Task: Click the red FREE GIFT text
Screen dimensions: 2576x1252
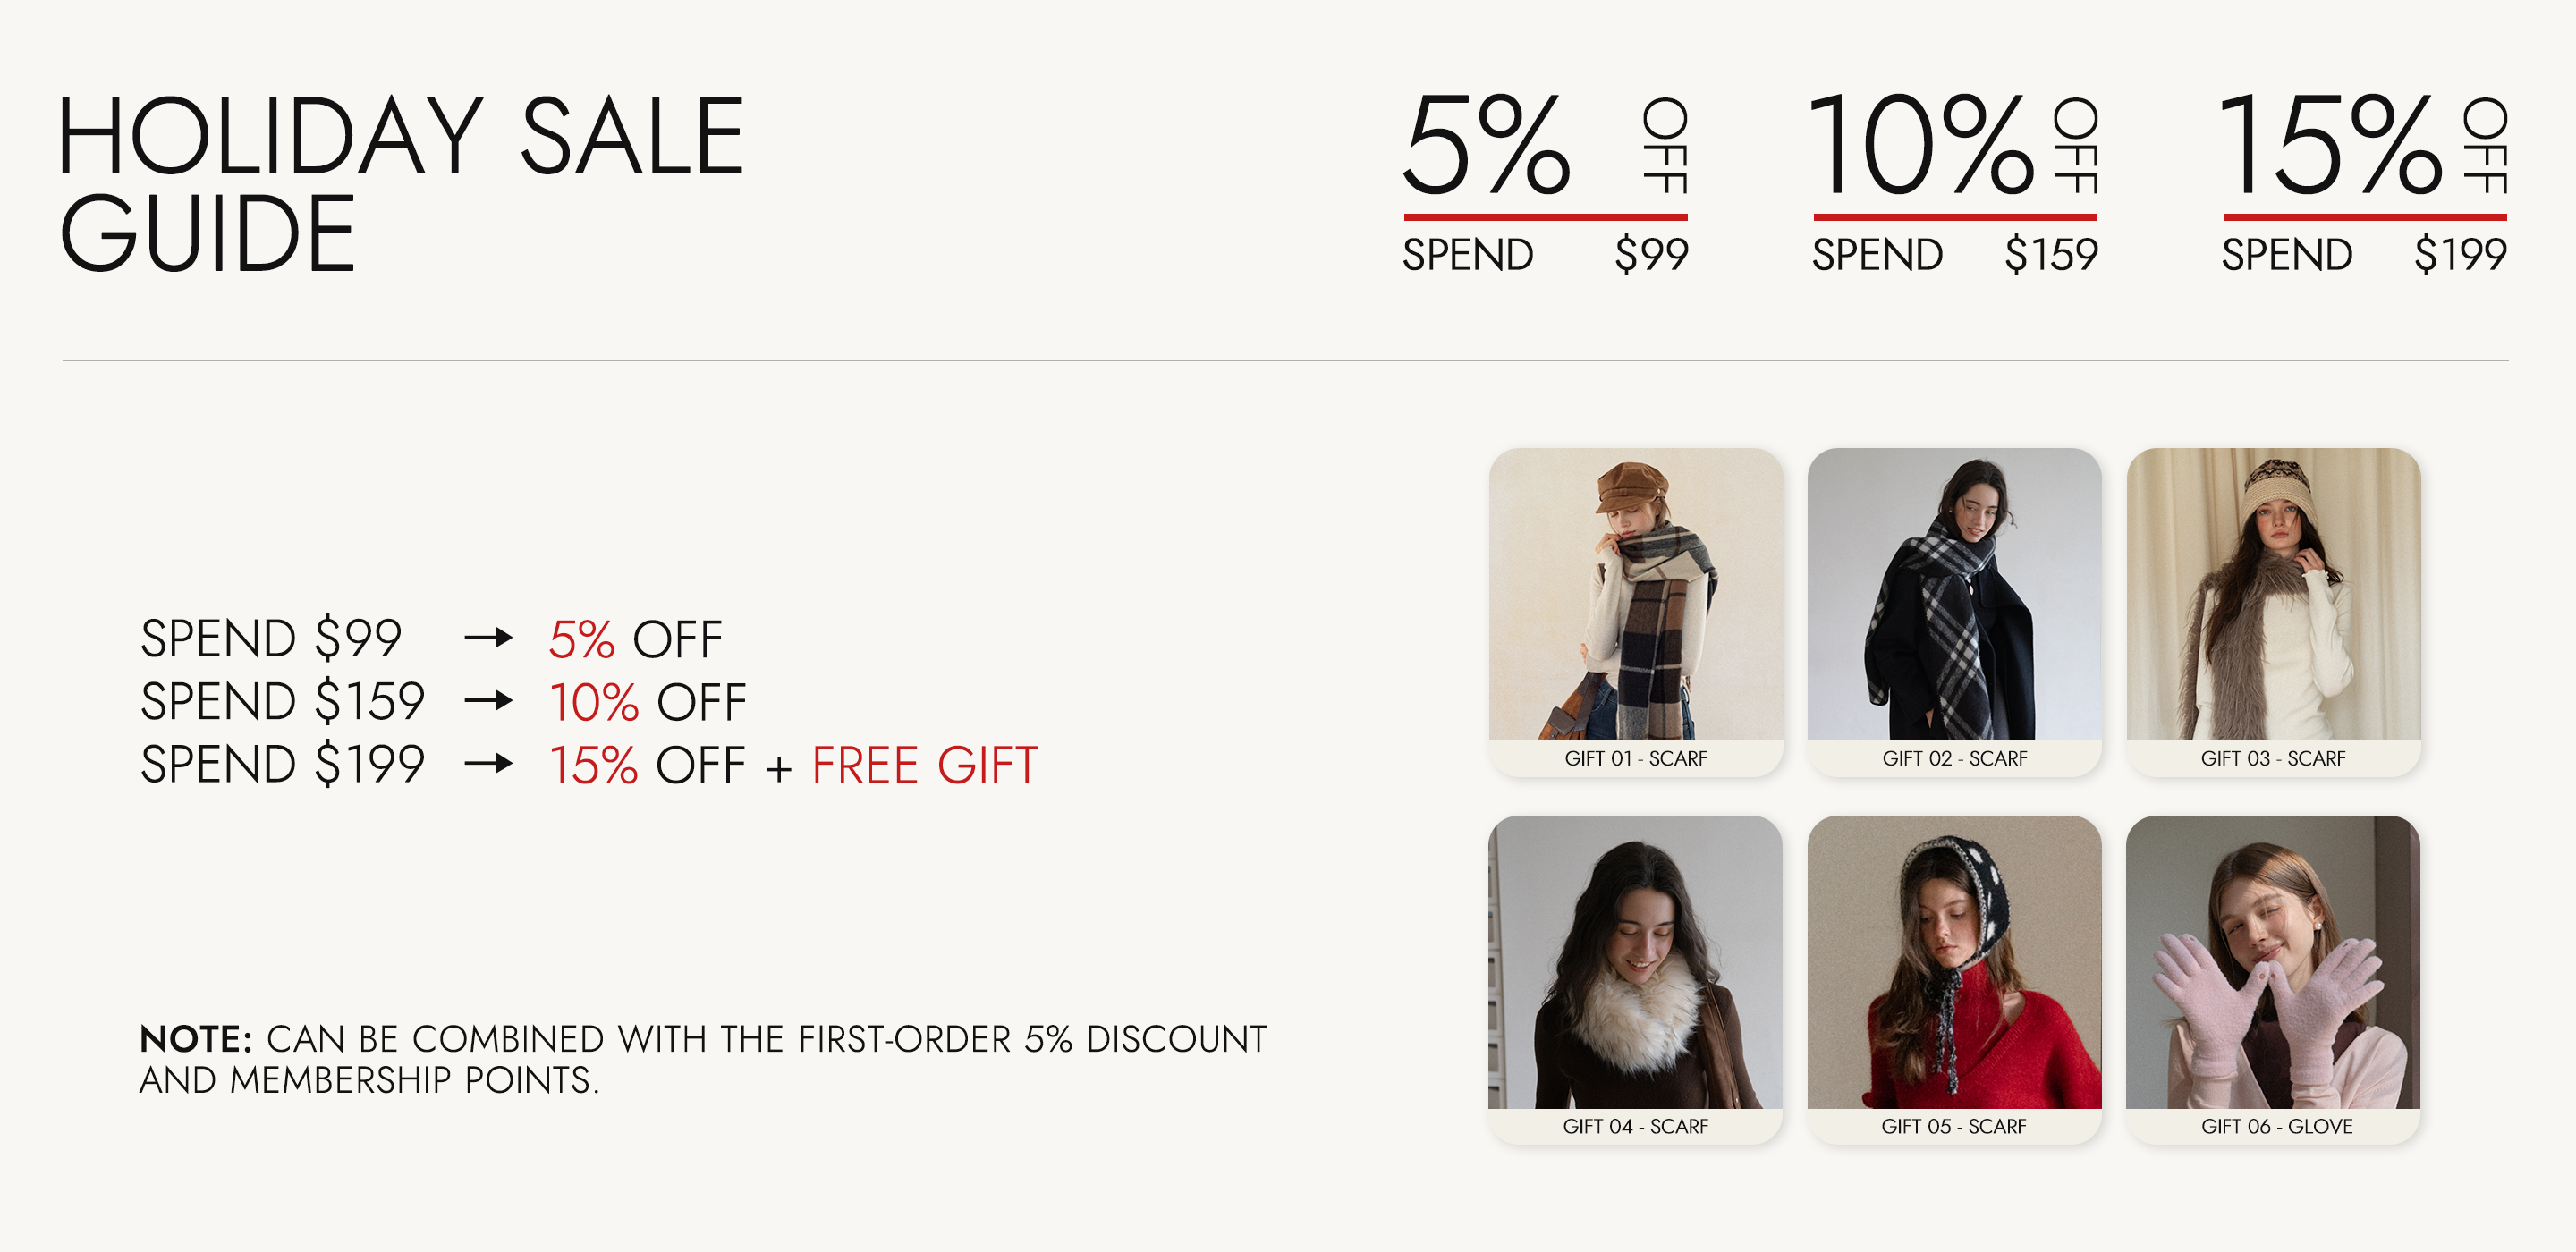Action: [924, 766]
